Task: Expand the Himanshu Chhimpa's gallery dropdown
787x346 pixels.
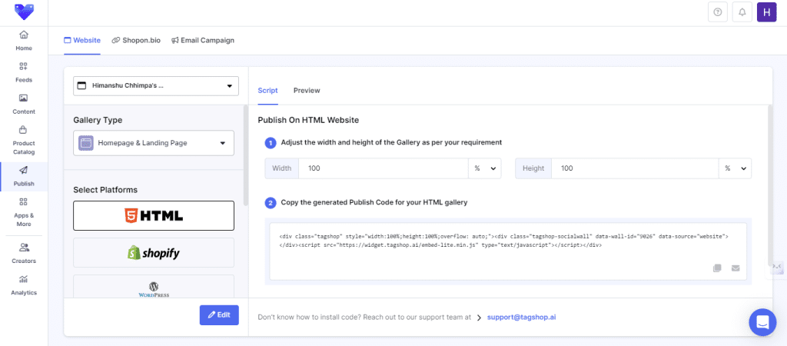Action: pyautogui.click(x=156, y=86)
